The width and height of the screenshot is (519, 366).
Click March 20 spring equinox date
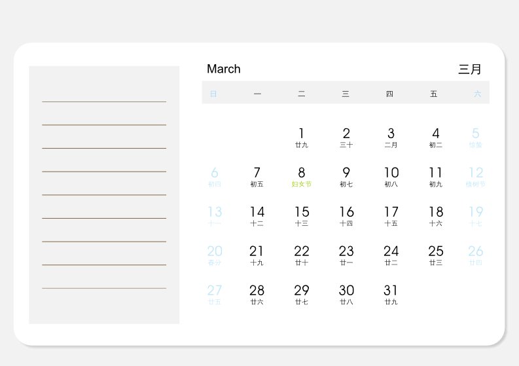pos(215,255)
